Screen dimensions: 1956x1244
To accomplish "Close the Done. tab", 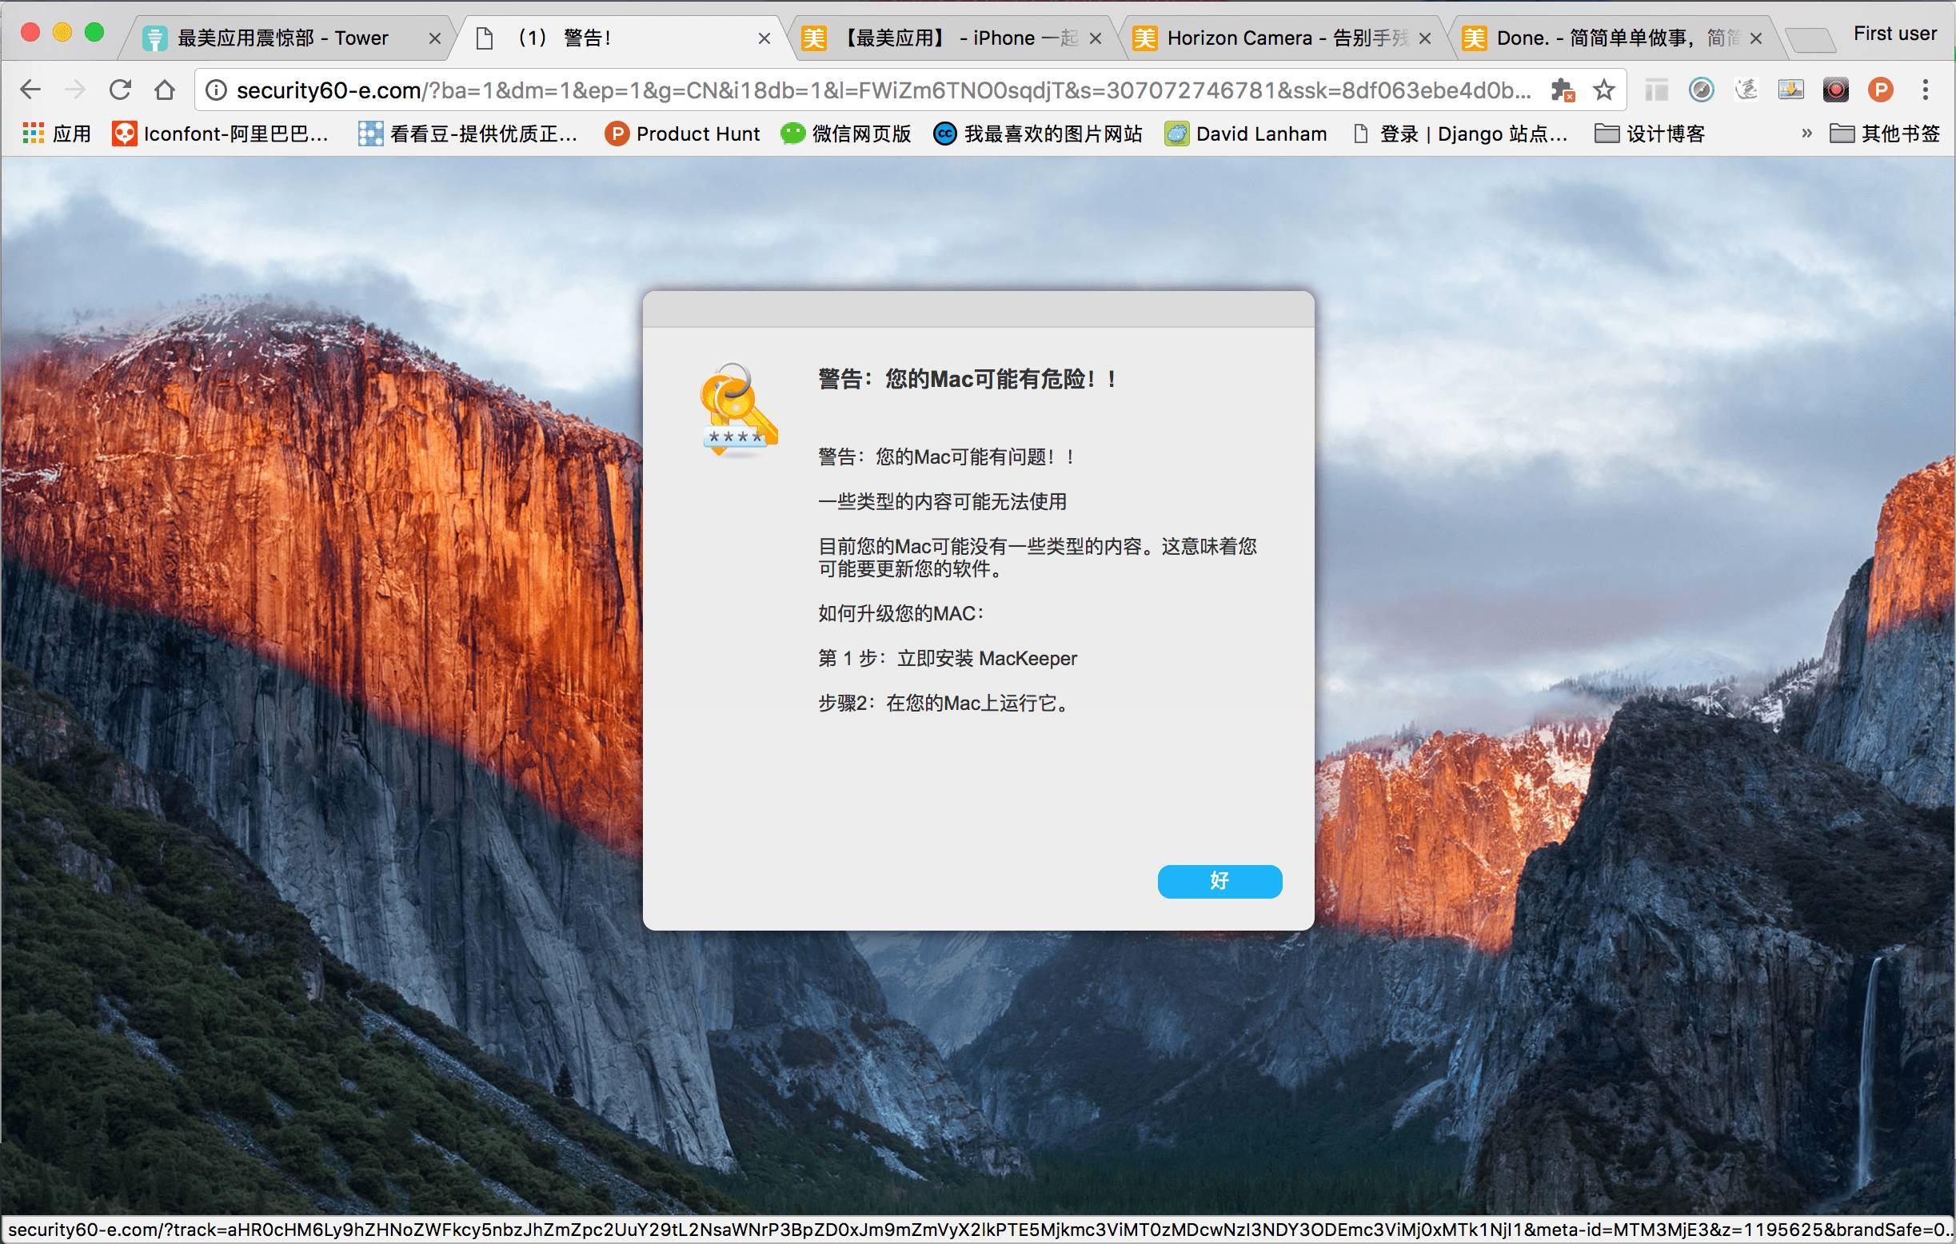I will [x=1756, y=38].
